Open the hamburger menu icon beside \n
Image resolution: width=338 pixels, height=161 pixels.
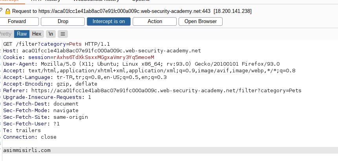tap(63, 34)
